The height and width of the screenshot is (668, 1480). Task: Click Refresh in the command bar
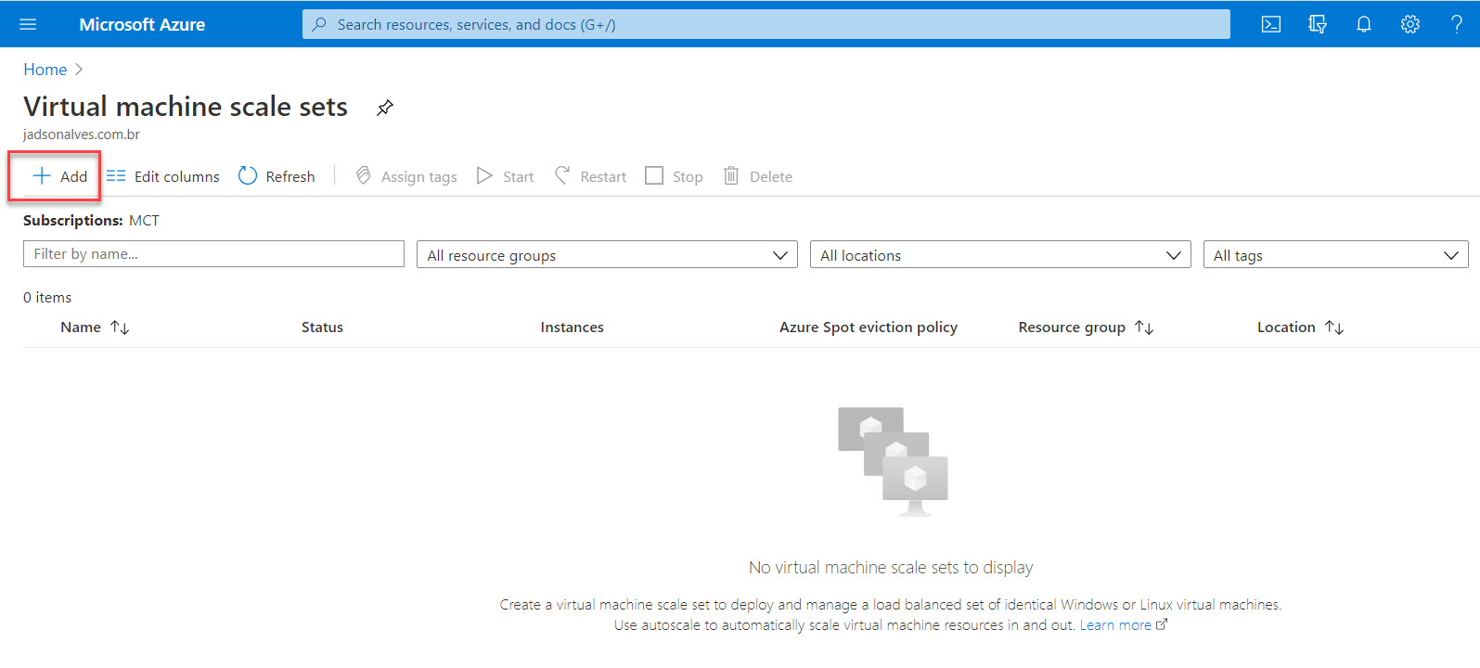tap(277, 176)
